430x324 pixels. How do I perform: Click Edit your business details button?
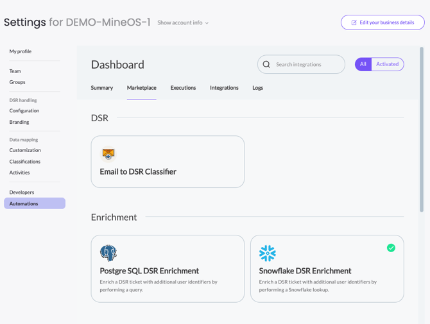pos(383,22)
